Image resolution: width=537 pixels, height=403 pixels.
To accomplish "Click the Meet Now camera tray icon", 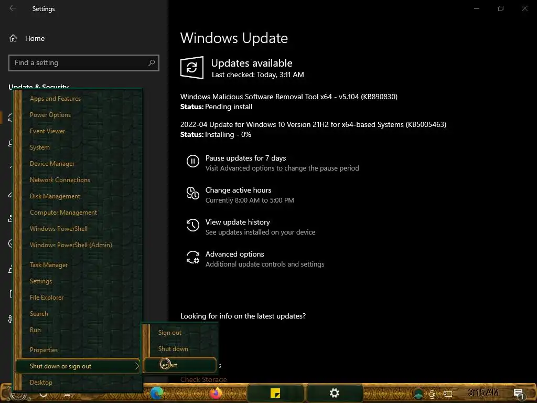I will (x=432, y=395).
